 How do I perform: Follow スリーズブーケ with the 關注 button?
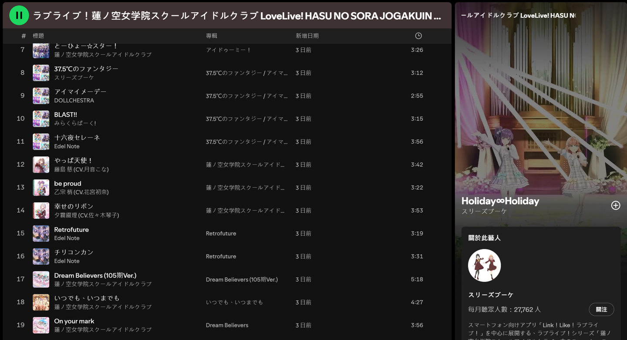click(x=601, y=310)
